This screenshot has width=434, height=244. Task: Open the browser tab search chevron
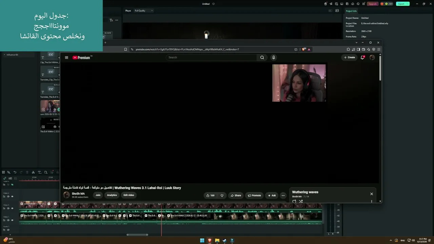(356, 43)
